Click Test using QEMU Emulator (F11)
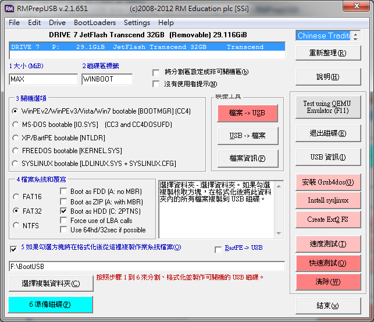Viewport: 374px width, 322px height. tap(328, 107)
